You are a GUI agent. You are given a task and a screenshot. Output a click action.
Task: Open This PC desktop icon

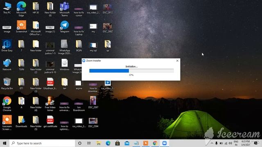(x=7, y=8)
